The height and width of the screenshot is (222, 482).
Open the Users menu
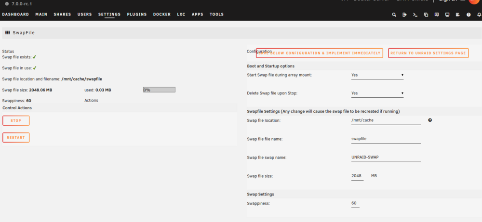click(84, 14)
